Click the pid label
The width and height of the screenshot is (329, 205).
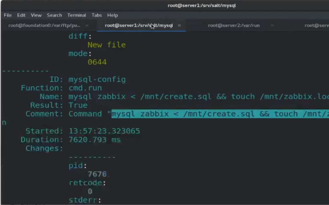pos(78,166)
